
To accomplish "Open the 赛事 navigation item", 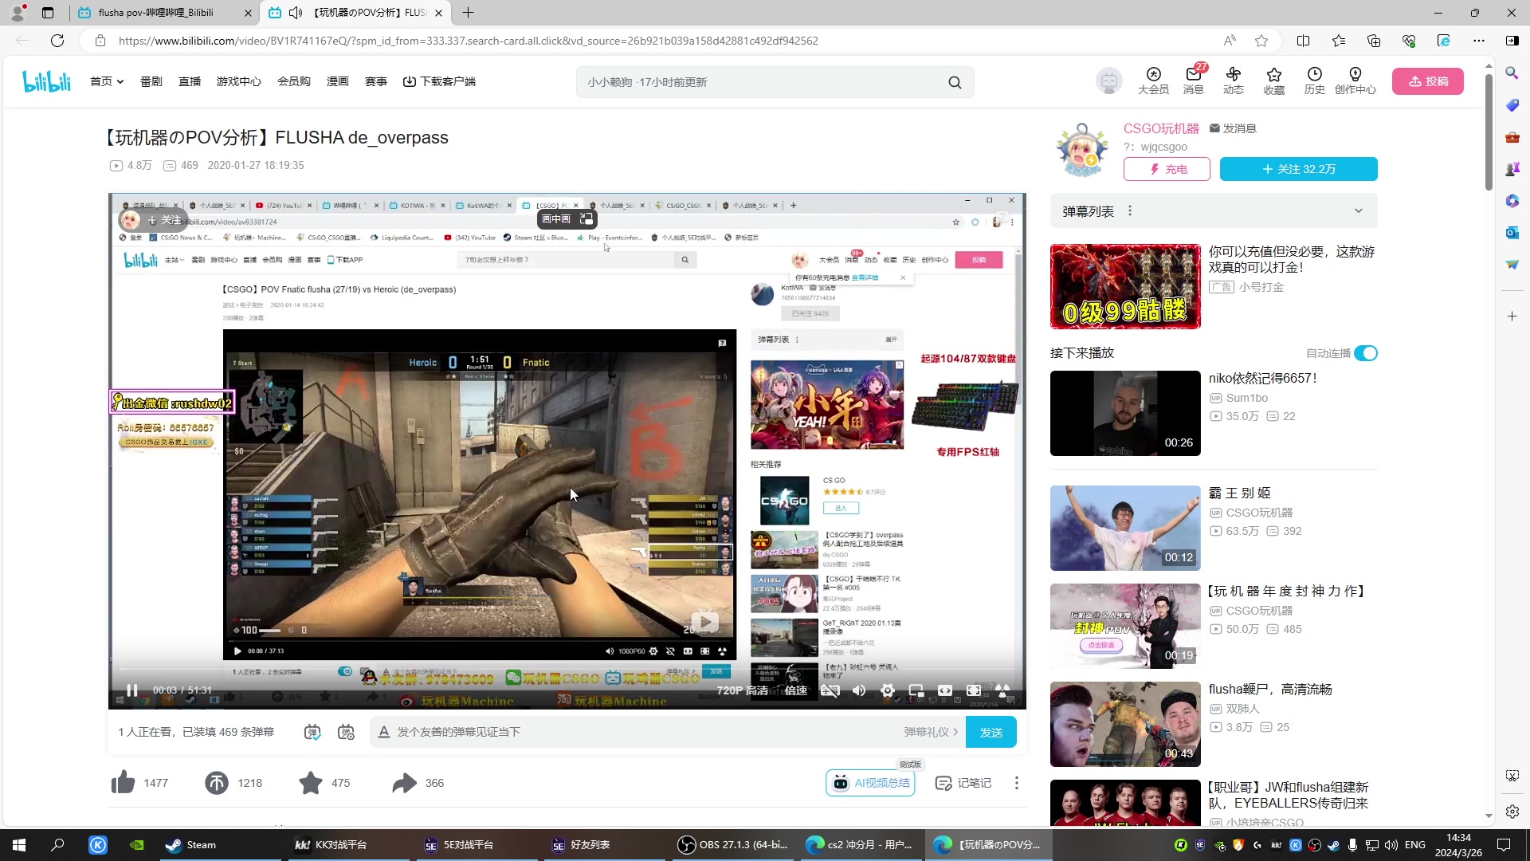I will click(375, 81).
